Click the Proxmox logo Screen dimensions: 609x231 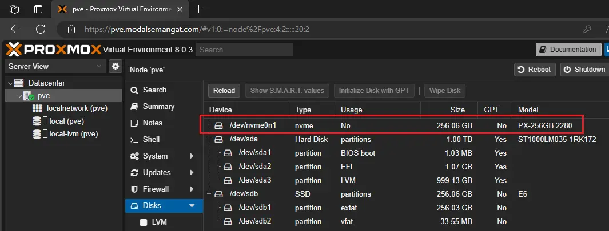pyautogui.click(x=54, y=50)
